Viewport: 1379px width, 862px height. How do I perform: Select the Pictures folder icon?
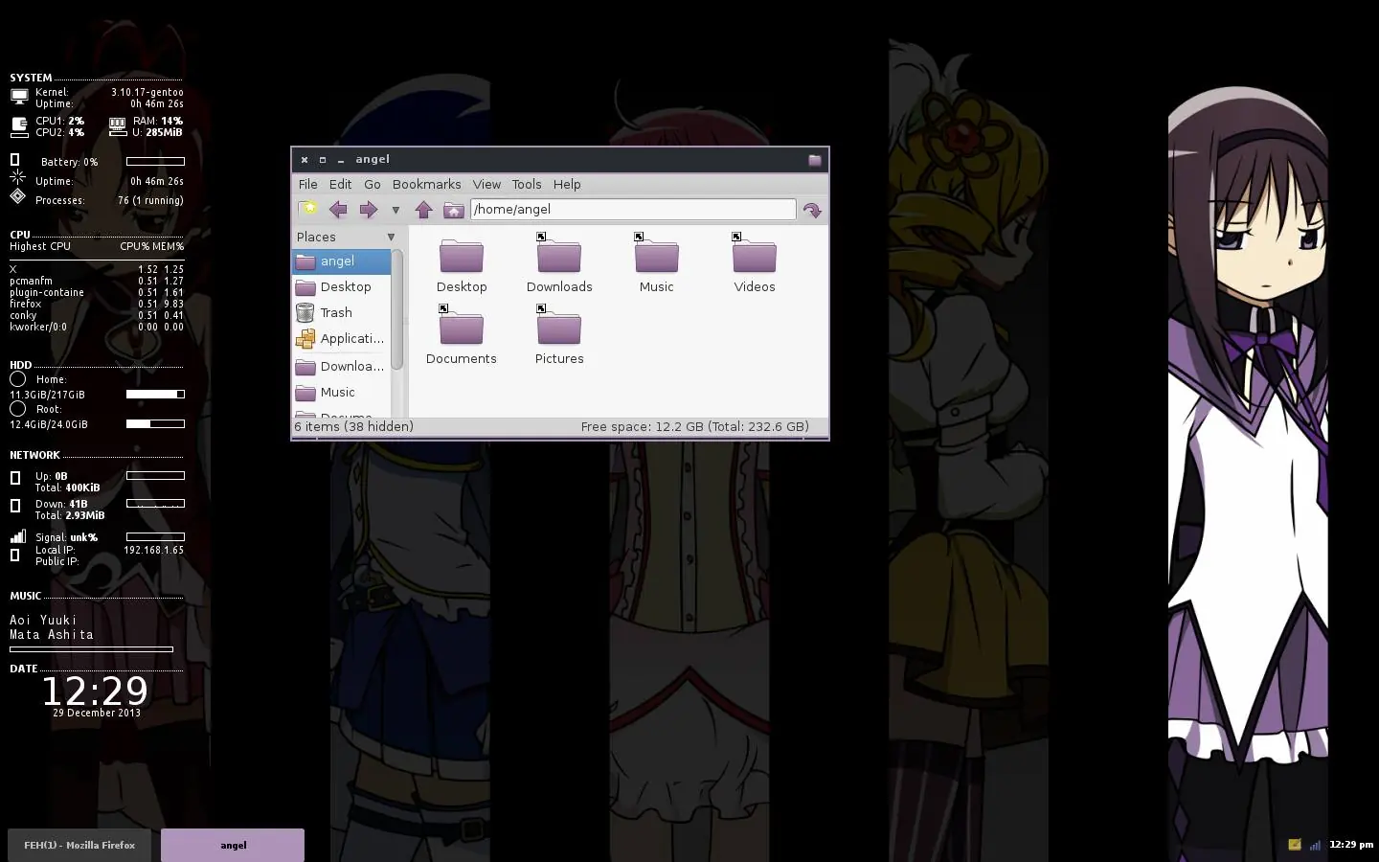(559, 329)
